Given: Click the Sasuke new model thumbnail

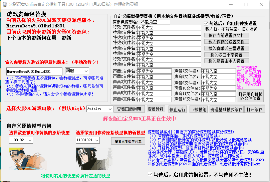Looking at the screenshot, I should point(94,159).
